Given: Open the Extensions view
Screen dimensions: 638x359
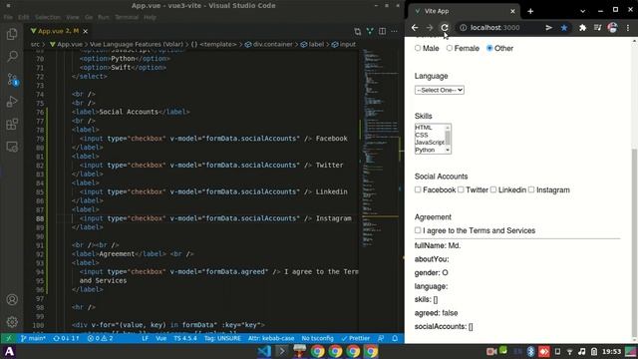Looking at the screenshot, I should [12, 124].
